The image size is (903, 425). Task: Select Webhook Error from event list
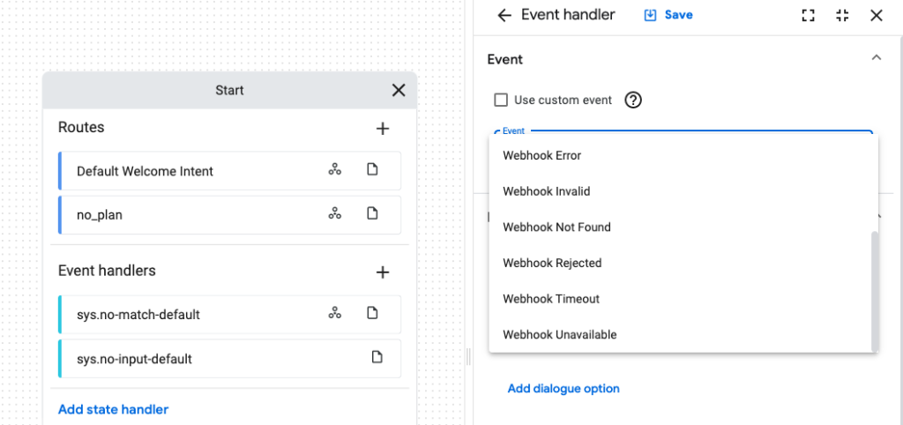click(542, 155)
